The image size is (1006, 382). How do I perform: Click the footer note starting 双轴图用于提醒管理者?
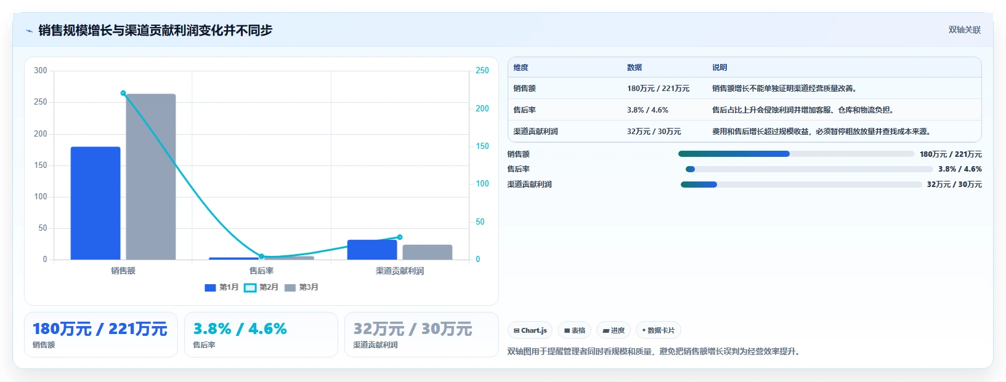pyautogui.click(x=654, y=351)
